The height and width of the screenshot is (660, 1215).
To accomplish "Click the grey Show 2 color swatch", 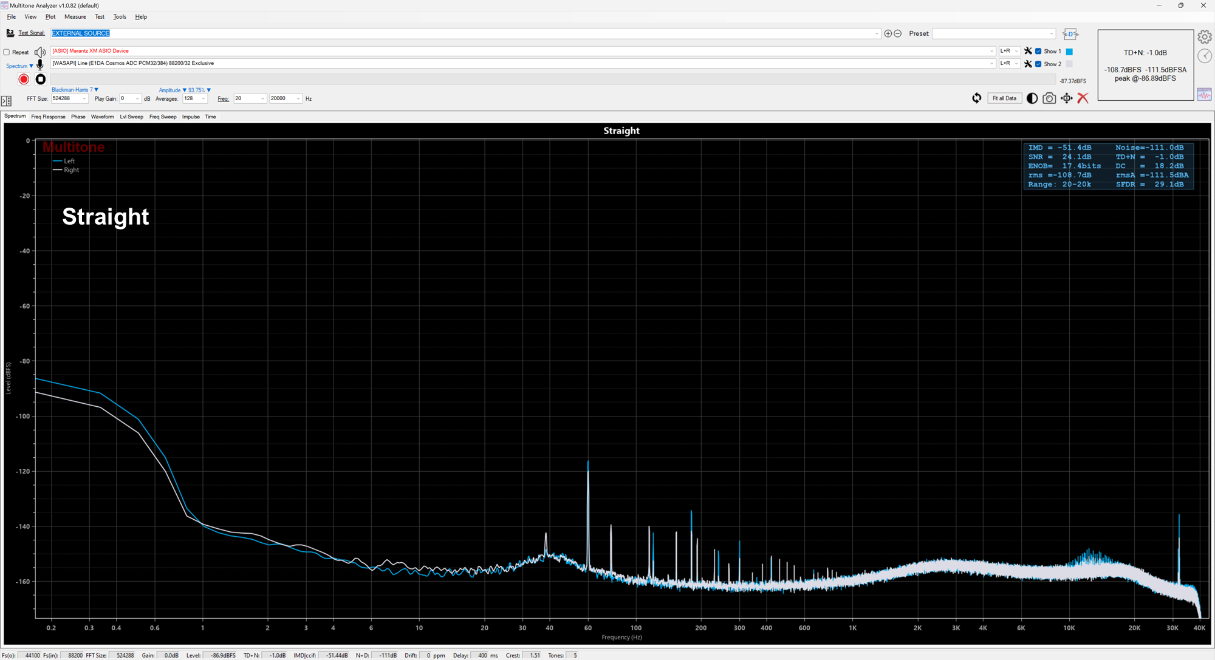I will click(1069, 64).
